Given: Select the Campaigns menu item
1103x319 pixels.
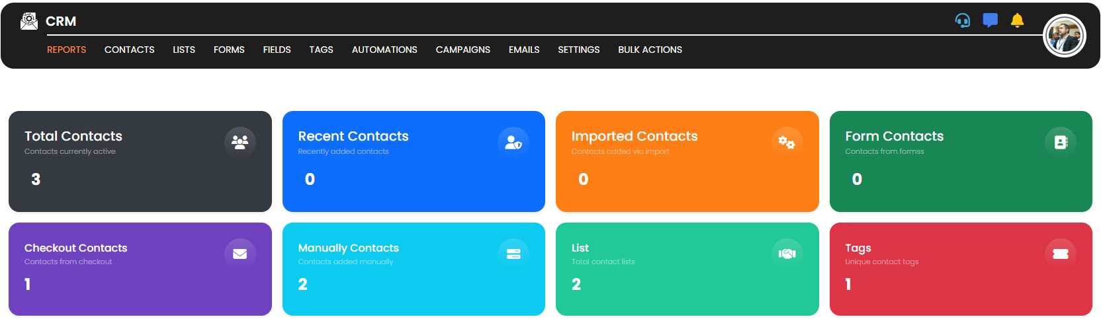Looking at the screenshot, I should [463, 50].
